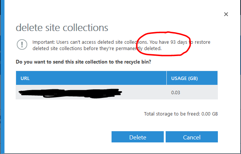Click the 'Total storage to be freed' label
Image resolution: width=241 pixels, height=154 pixels.
tap(172, 114)
